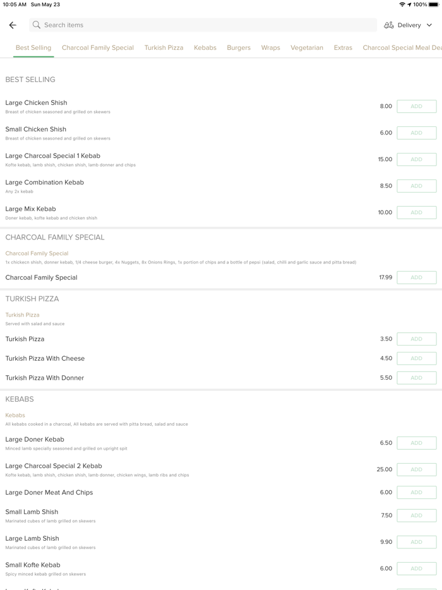The width and height of the screenshot is (442, 590).
Task: Type in the Search items field
Action: [x=202, y=25]
